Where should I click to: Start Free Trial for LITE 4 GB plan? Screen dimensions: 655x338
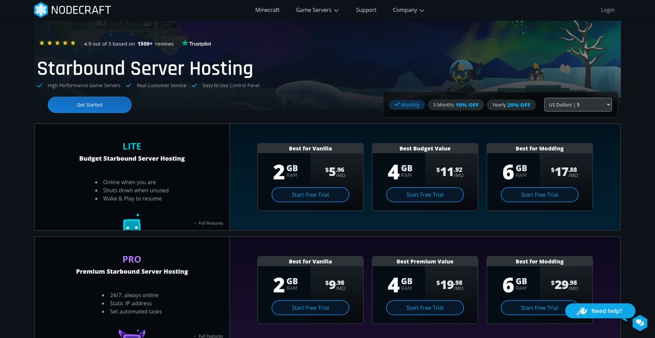pos(425,195)
